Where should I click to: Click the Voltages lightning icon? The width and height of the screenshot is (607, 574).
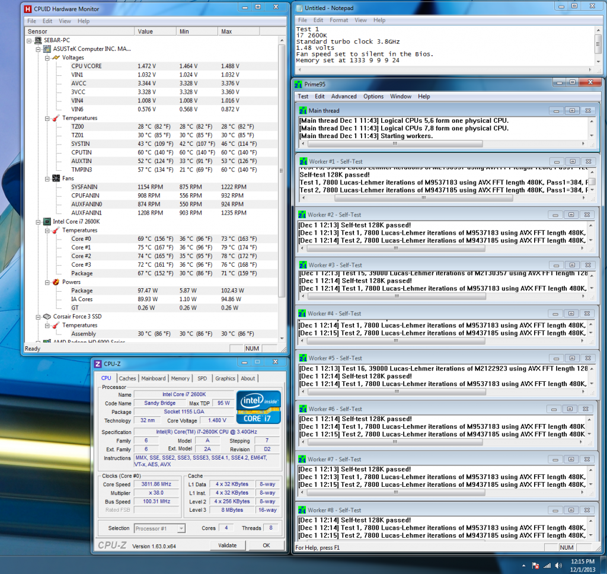pyautogui.click(x=56, y=58)
